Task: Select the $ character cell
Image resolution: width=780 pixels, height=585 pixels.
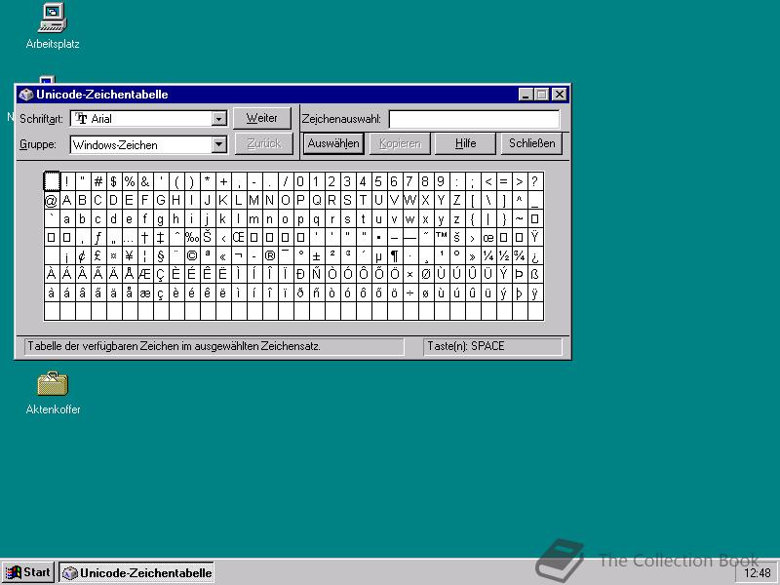Action: [x=114, y=181]
